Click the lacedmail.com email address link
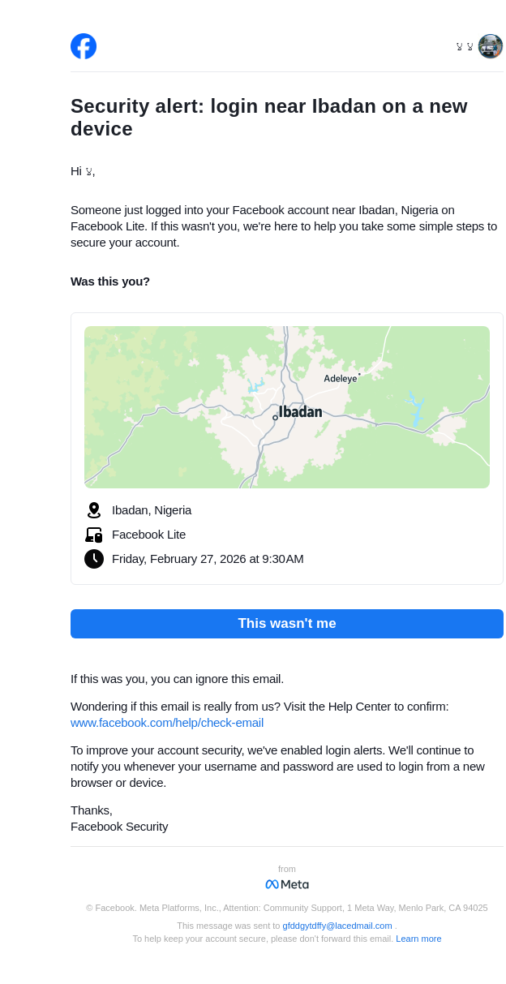 tap(337, 926)
